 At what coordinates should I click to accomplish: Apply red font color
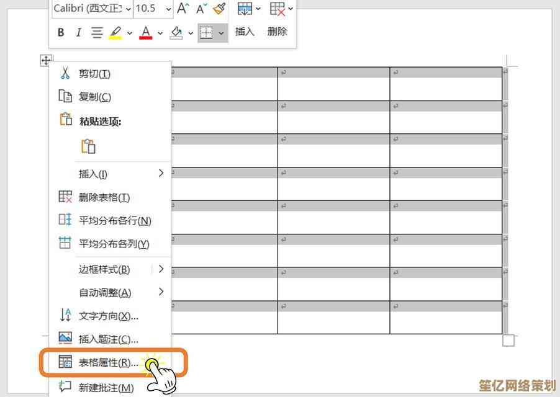point(146,32)
